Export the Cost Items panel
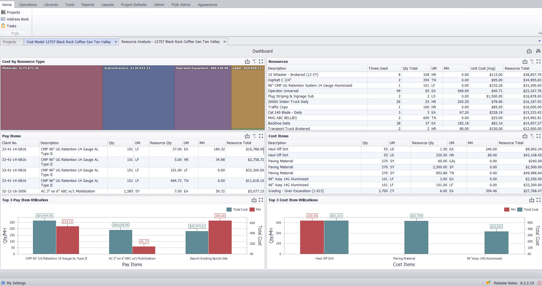This screenshot has width=542, height=286. [525, 136]
